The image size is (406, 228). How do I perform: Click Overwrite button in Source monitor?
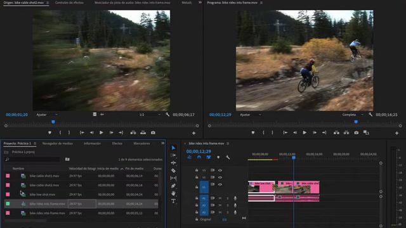tap(143, 132)
